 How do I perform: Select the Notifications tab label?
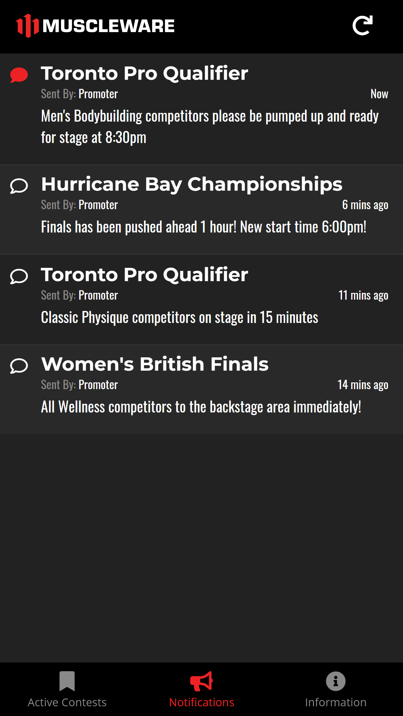201,702
